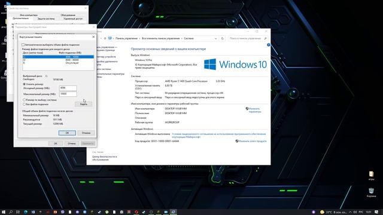The height and width of the screenshot is (215, 383).
Task: Select the 'игры' folder desktop icon
Action: coord(371,176)
